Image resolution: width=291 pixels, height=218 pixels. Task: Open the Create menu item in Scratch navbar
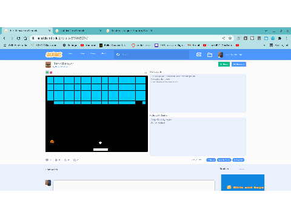point(70,53)
